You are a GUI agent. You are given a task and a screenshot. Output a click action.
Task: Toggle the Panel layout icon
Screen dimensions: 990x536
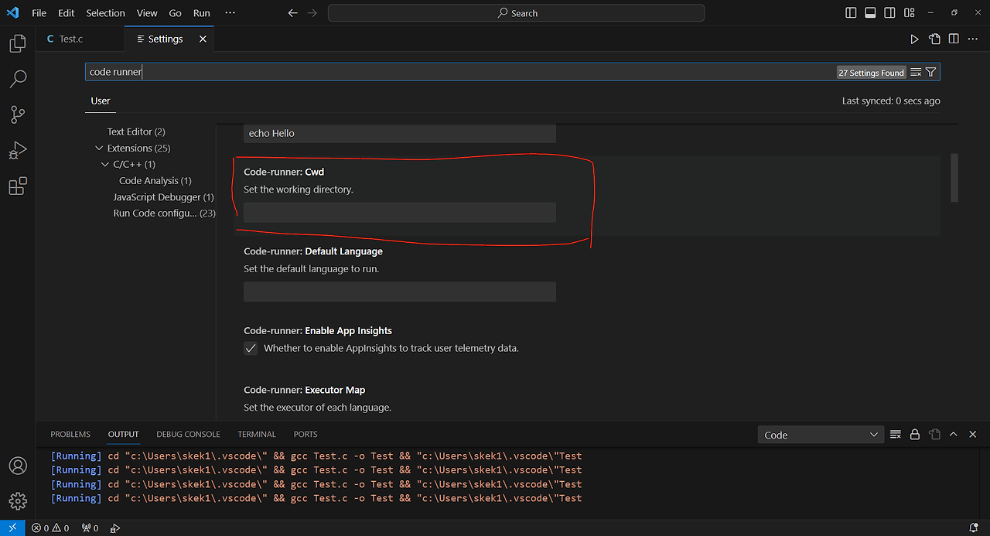point(870,13)
